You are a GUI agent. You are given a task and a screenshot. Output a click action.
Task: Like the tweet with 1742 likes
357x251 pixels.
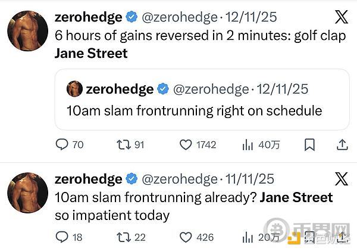pos(186,144)
